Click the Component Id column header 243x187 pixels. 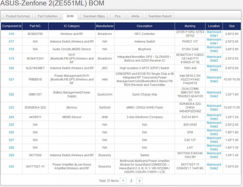tap(11, 26)
